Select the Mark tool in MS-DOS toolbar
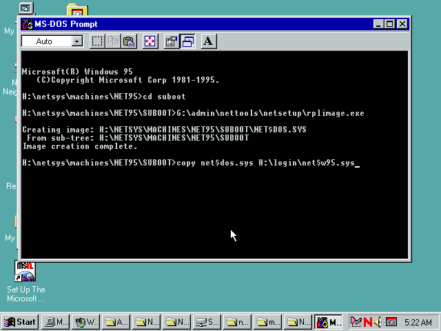Viewport: 441px width, 331px height. (97, 41)
